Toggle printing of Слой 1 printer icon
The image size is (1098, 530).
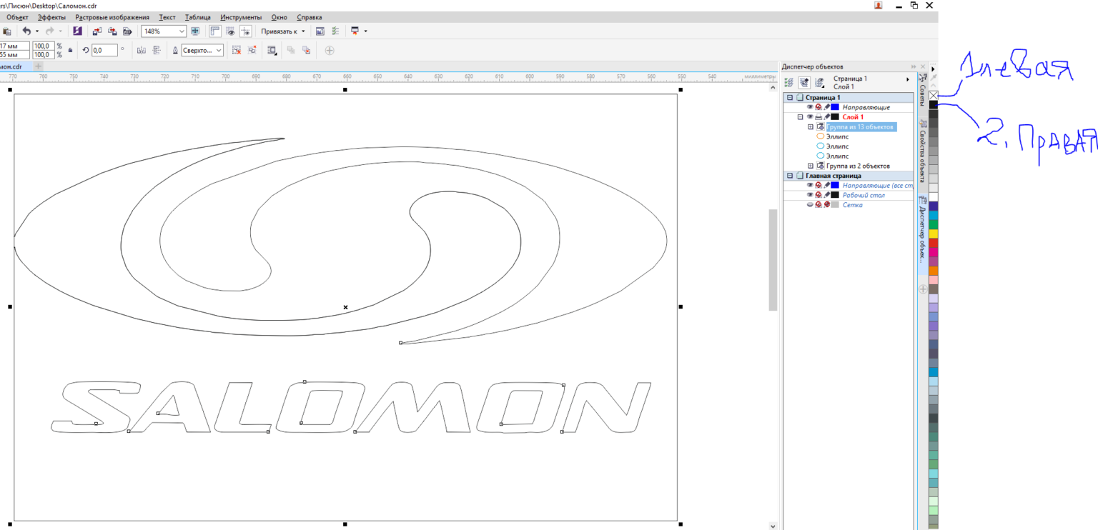818,117
